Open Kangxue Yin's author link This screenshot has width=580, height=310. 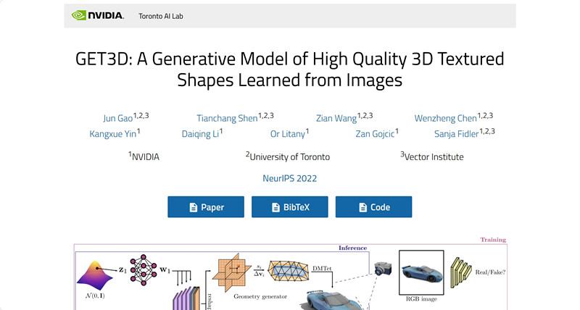115,133
